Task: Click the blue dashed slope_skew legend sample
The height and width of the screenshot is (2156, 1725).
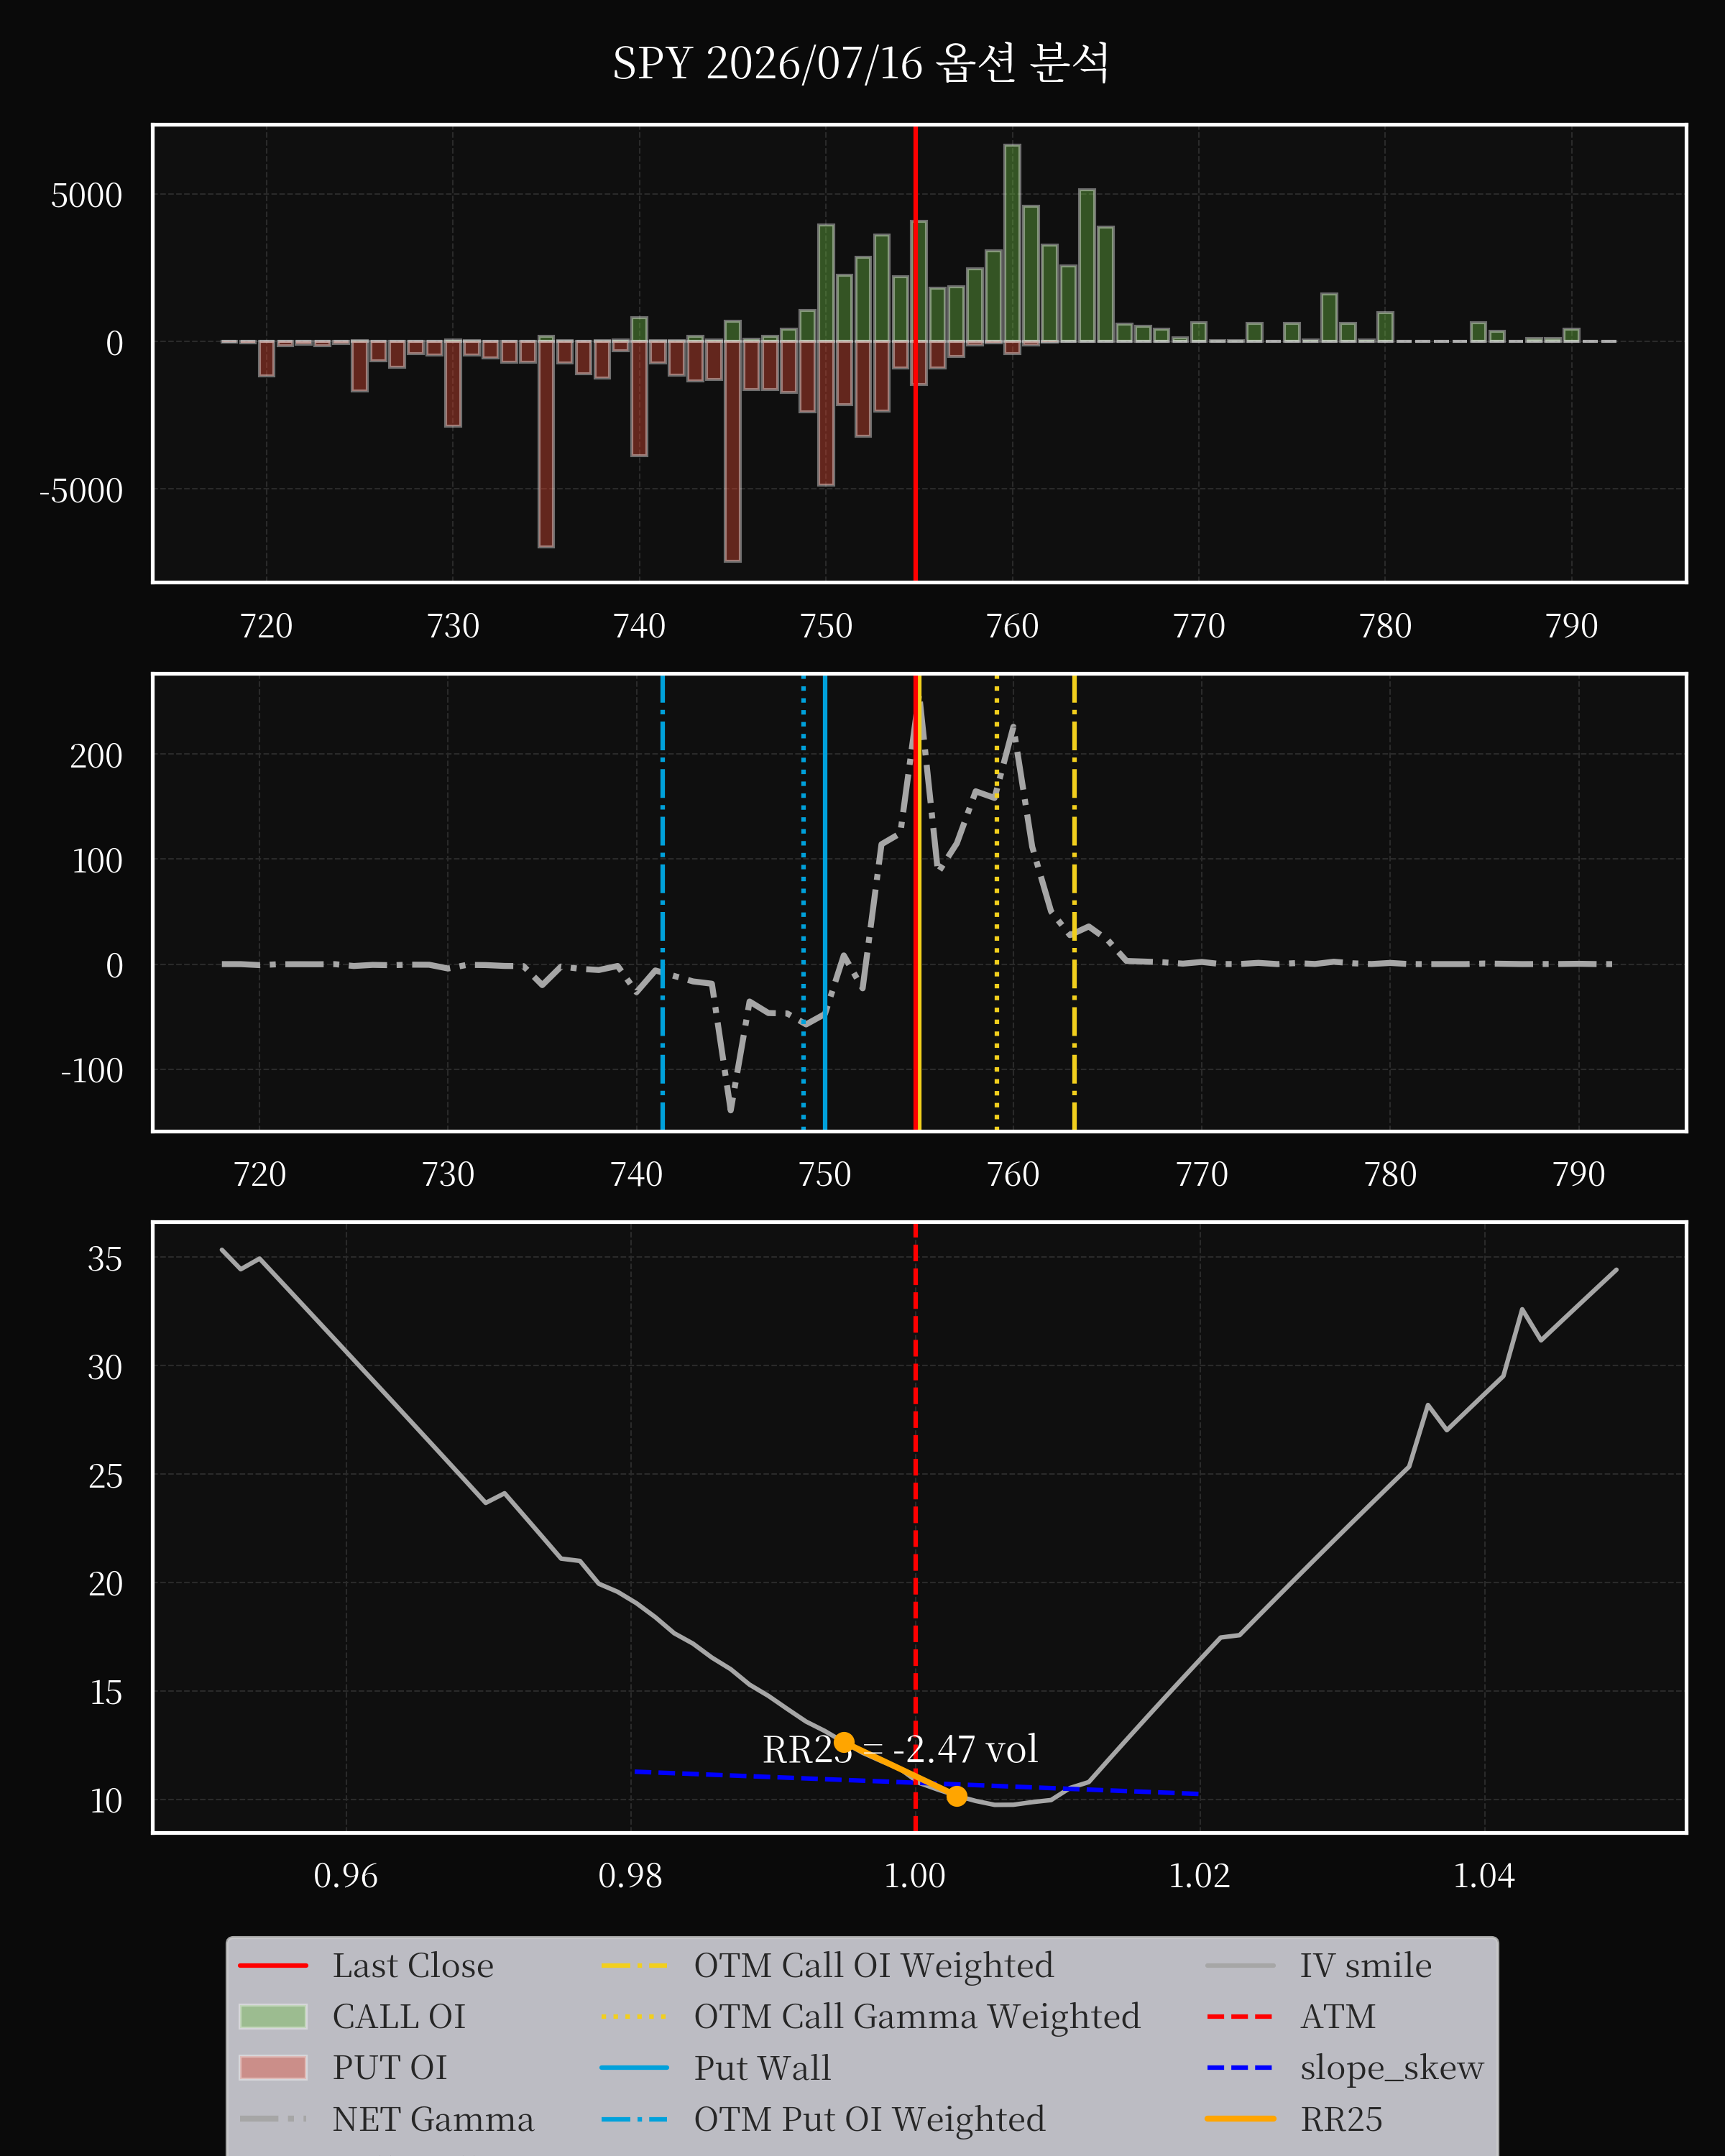Action: [x=1240, y=2068]
